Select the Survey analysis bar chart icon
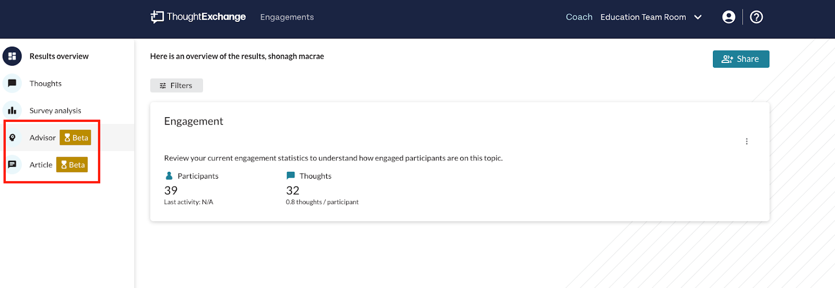This screenshot has height=288, width=835. (12, 110)
